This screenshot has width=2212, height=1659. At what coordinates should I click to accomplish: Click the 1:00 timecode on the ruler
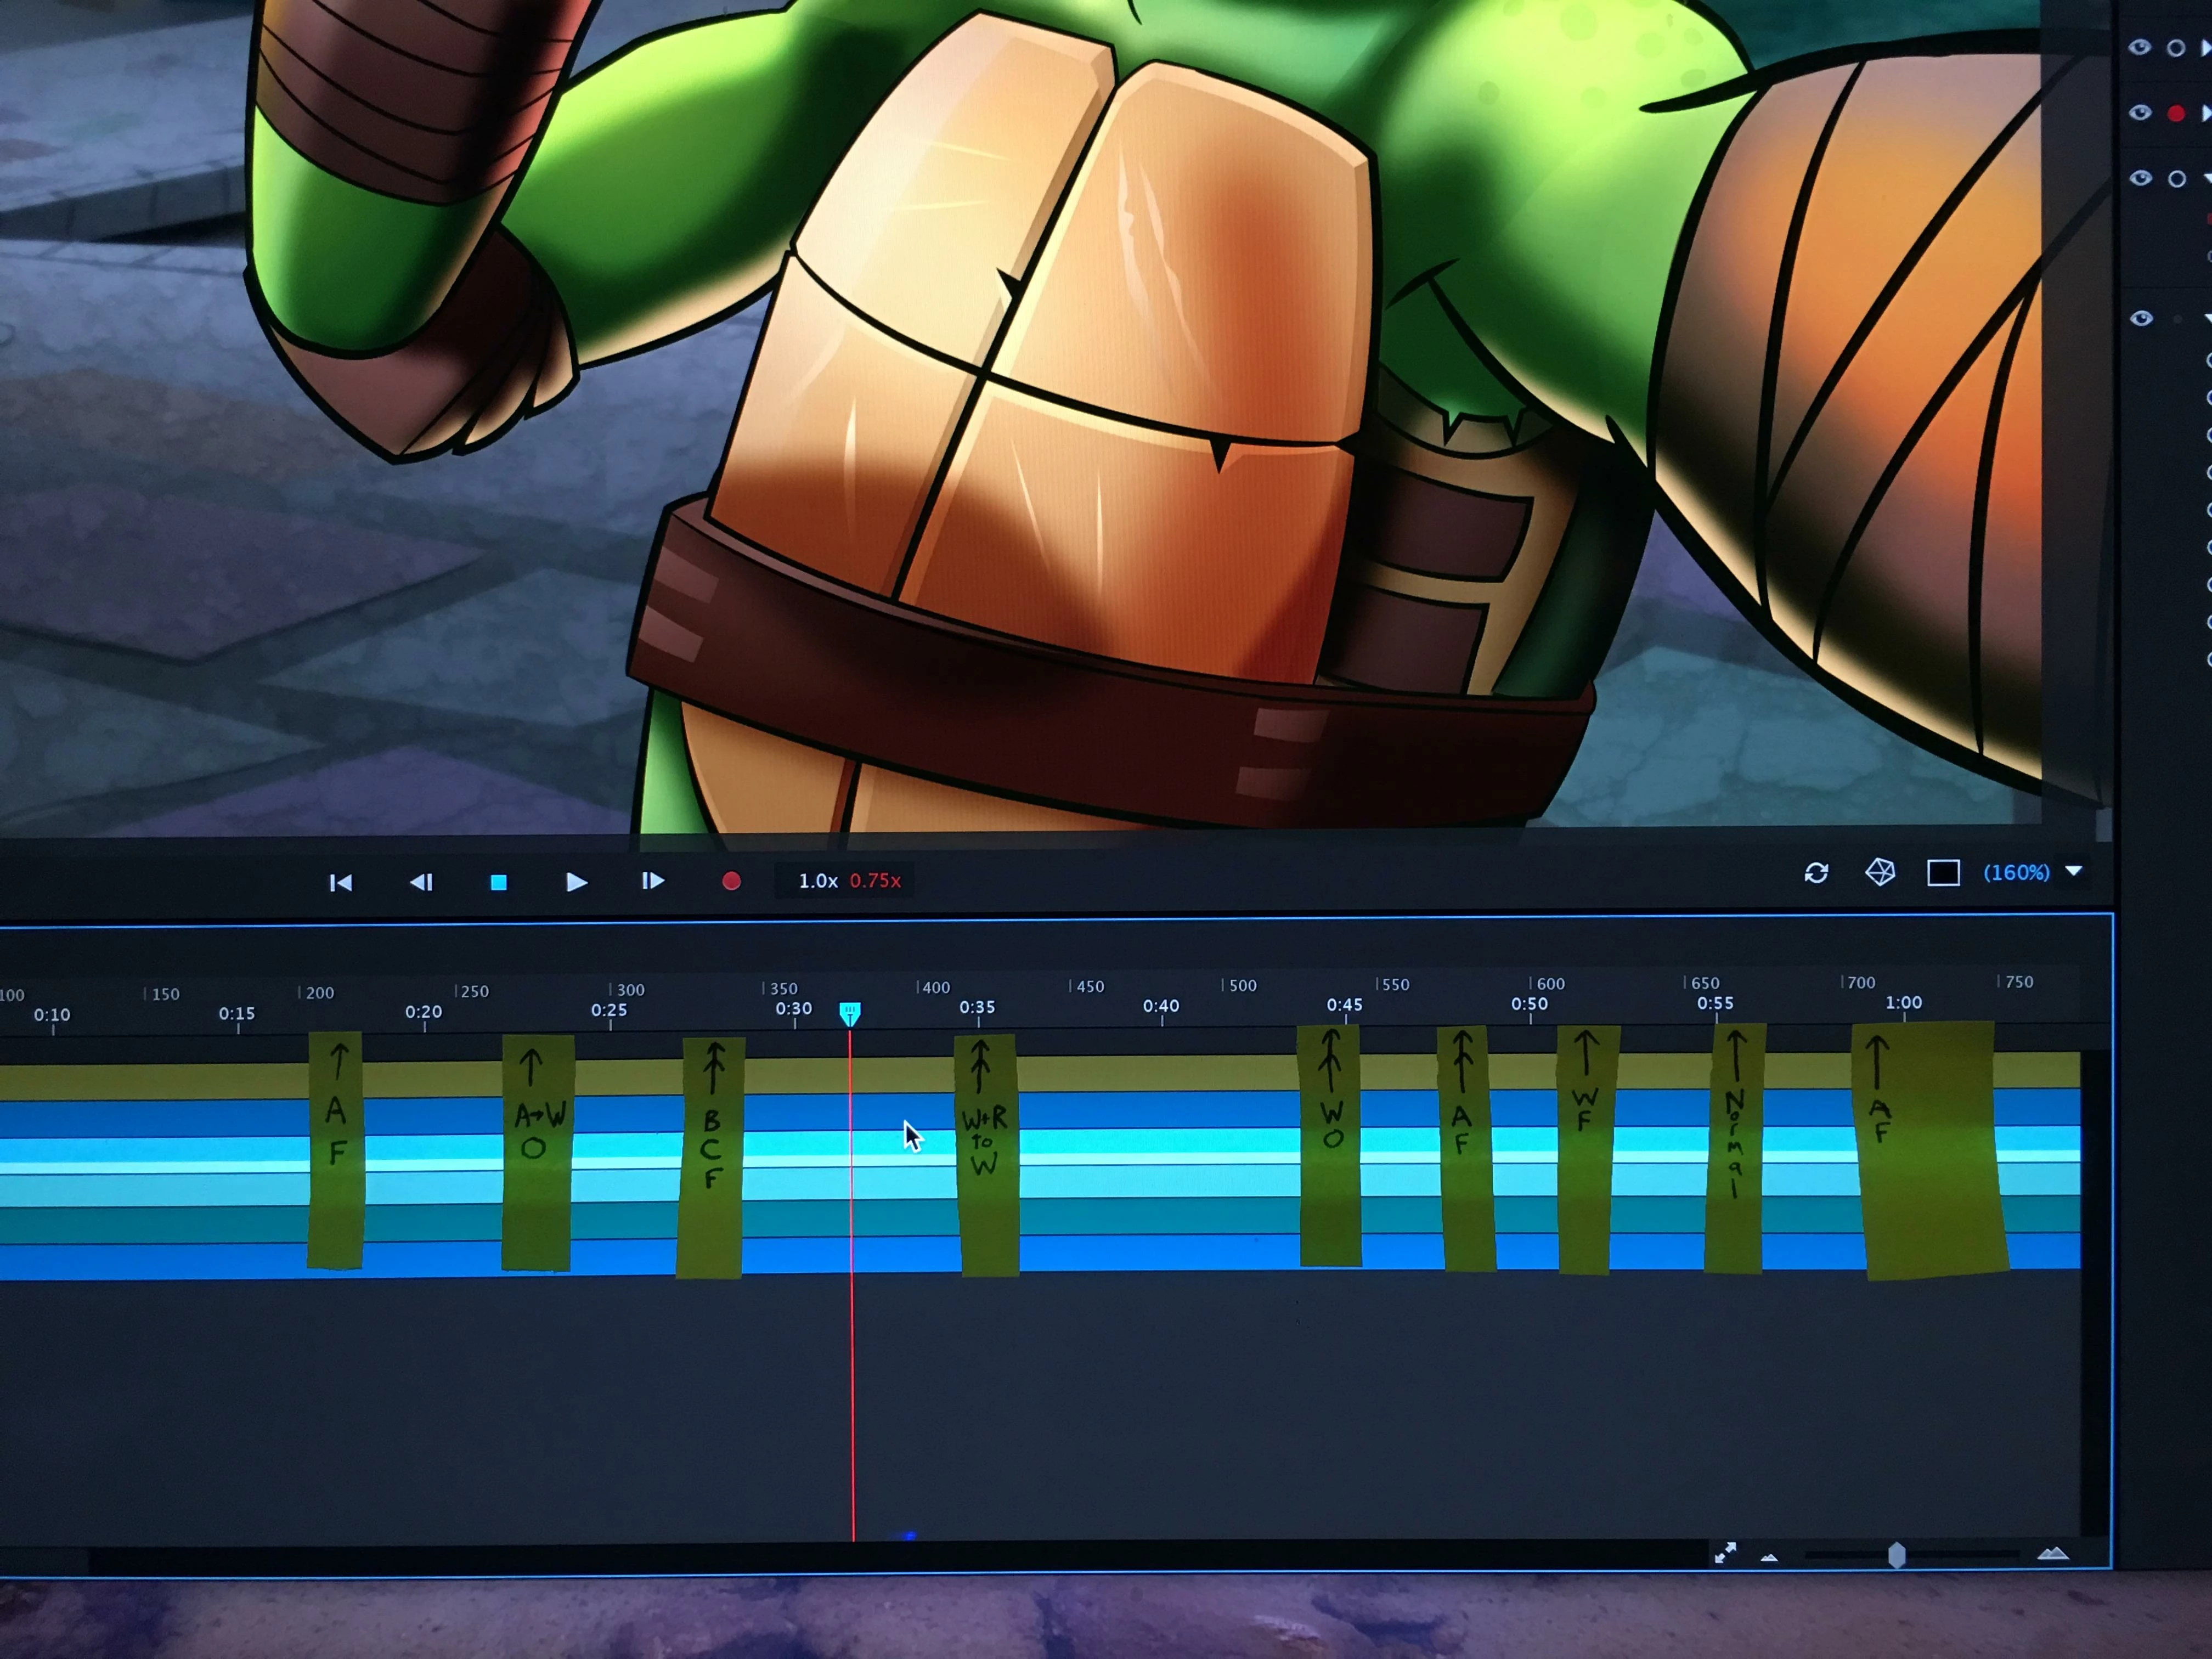[x=1903, y=1002]
